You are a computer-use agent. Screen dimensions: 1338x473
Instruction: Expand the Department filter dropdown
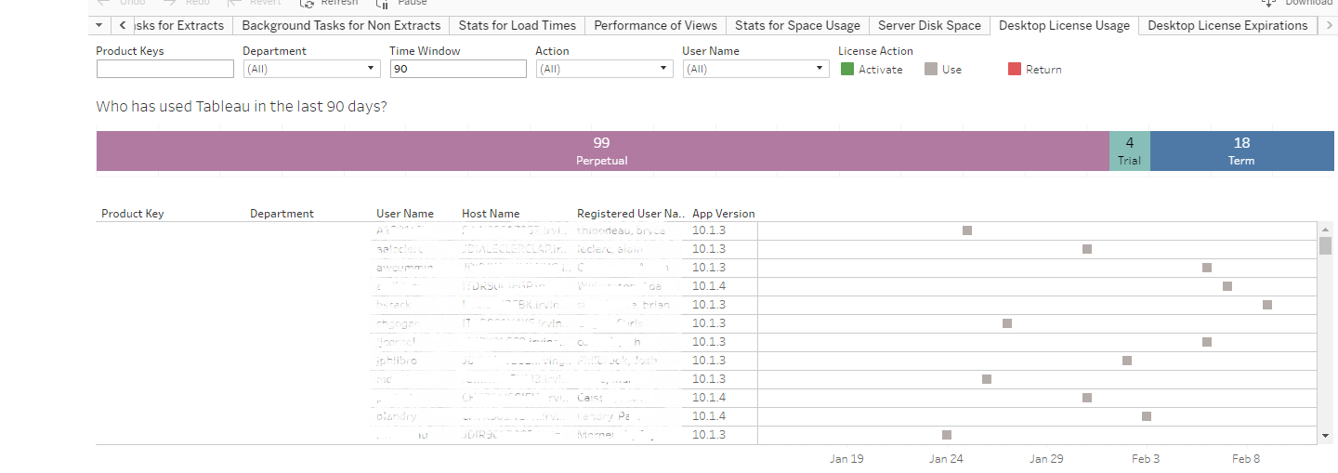pyautogui.click(x=311, y=69)
